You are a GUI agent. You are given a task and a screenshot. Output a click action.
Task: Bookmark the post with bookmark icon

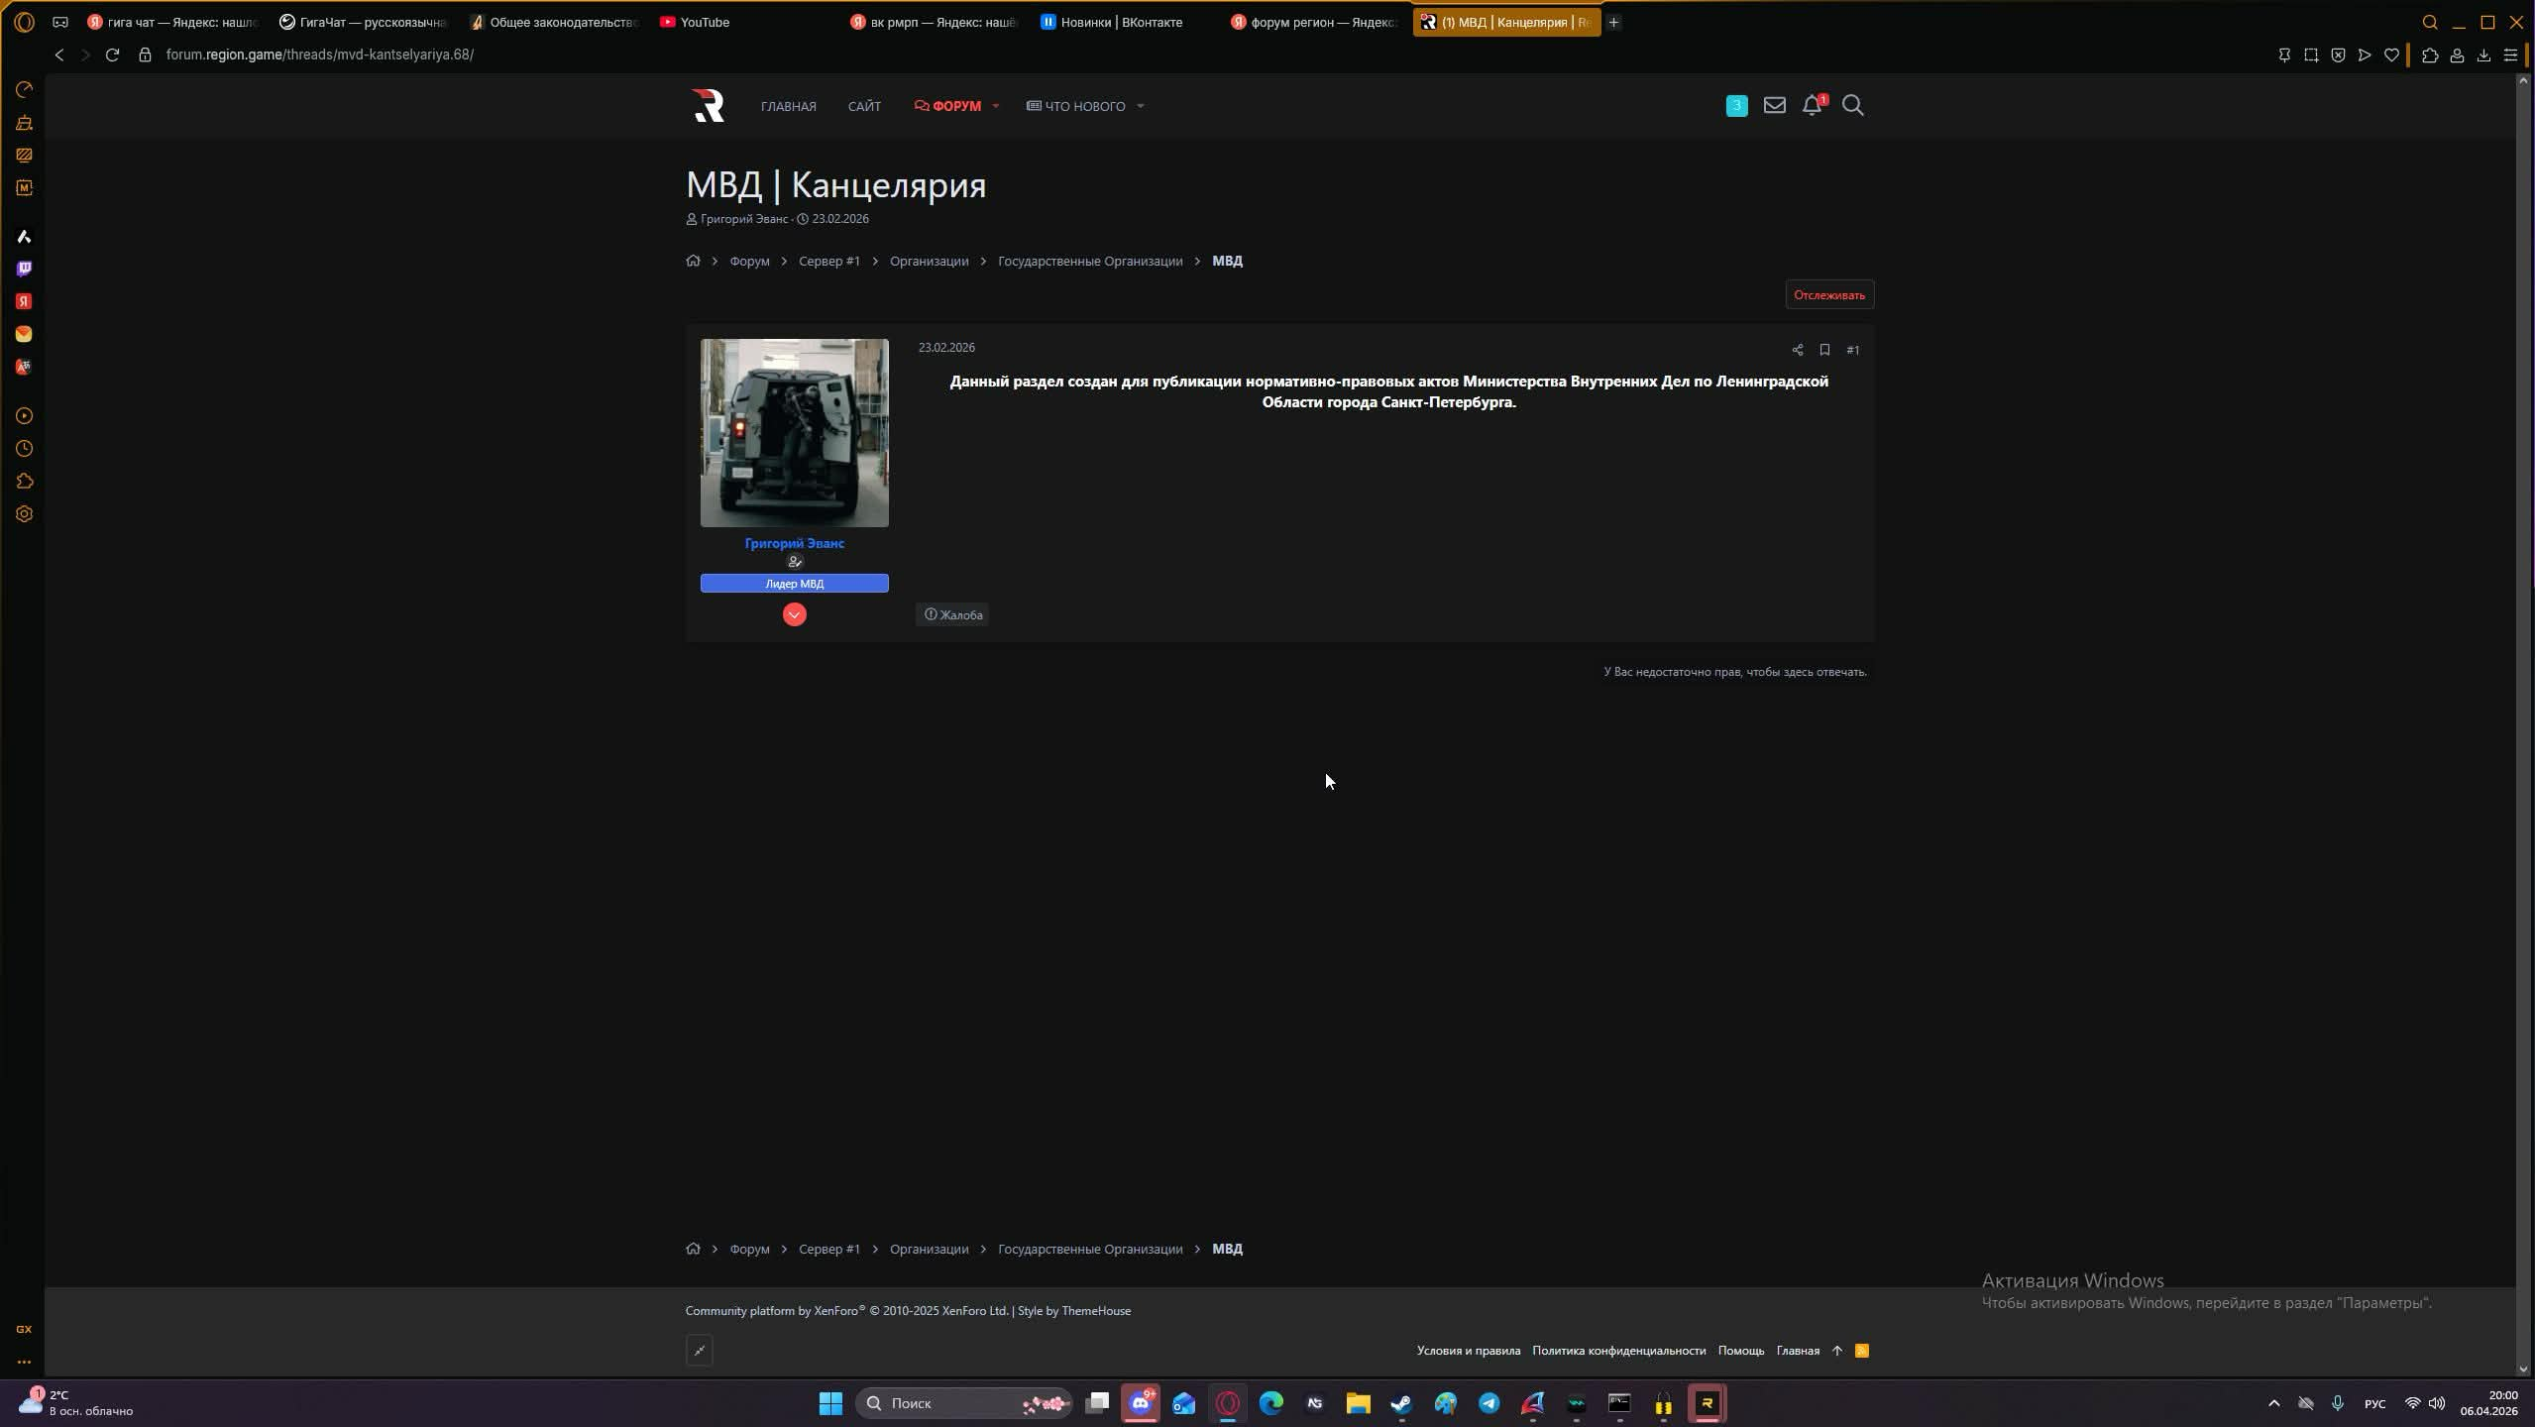pos(1824,350)
